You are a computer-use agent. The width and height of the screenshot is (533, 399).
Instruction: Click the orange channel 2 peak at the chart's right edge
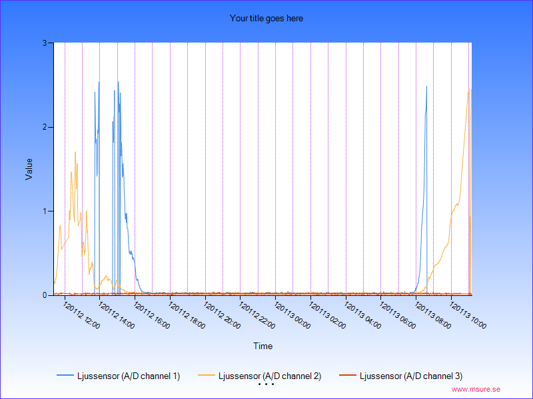tap(469, 90)
